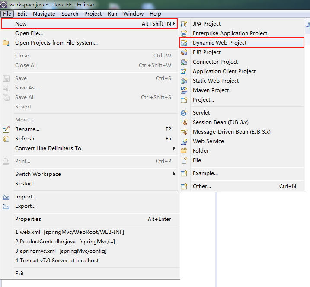The image size is (310, 287).
Task: Click the Project... wizard icon
Action: pyautogui.click(x=184, y=100)
